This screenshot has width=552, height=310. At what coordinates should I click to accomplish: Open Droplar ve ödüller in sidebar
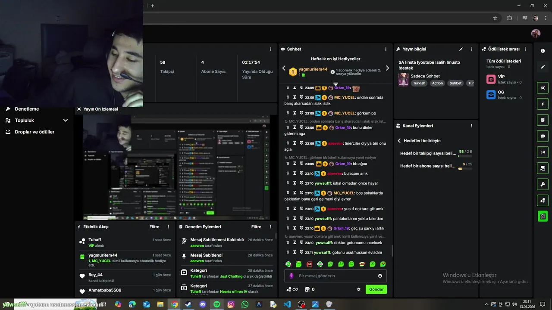pos(34,132)
